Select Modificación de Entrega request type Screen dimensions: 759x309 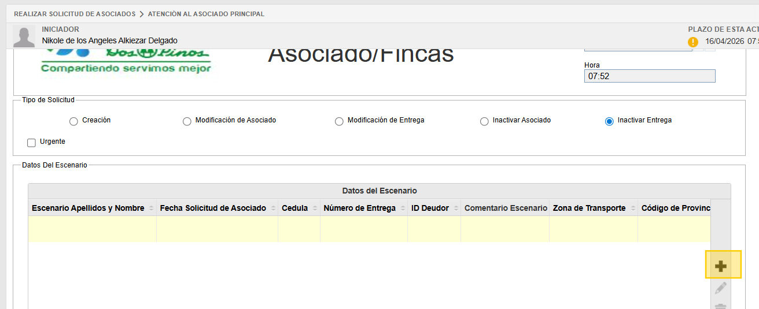pos(339,121)
